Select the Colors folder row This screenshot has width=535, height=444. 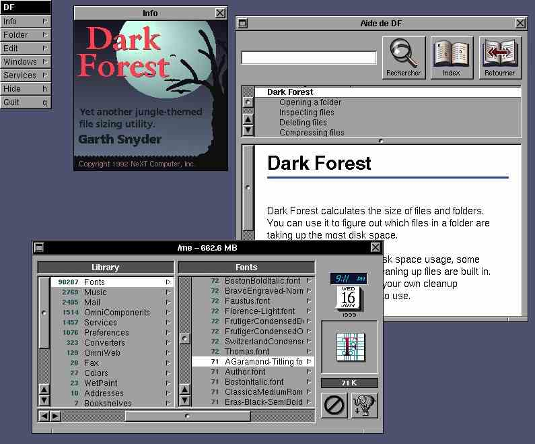[112, 373]
